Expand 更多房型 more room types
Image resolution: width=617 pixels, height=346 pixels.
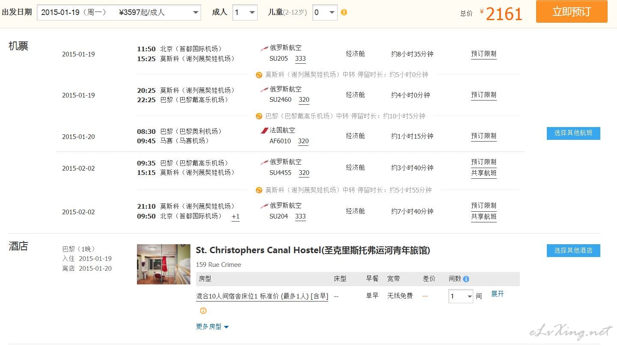(x=212, y=327)
